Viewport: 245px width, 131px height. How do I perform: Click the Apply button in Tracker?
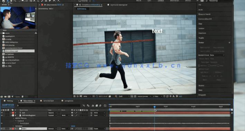pyautogui.click(x=219, y=80)
